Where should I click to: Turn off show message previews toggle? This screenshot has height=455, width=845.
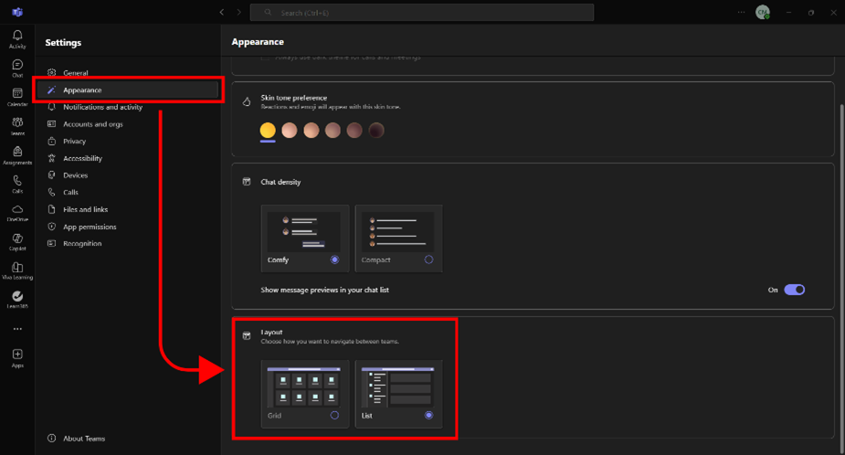point(794,290)
